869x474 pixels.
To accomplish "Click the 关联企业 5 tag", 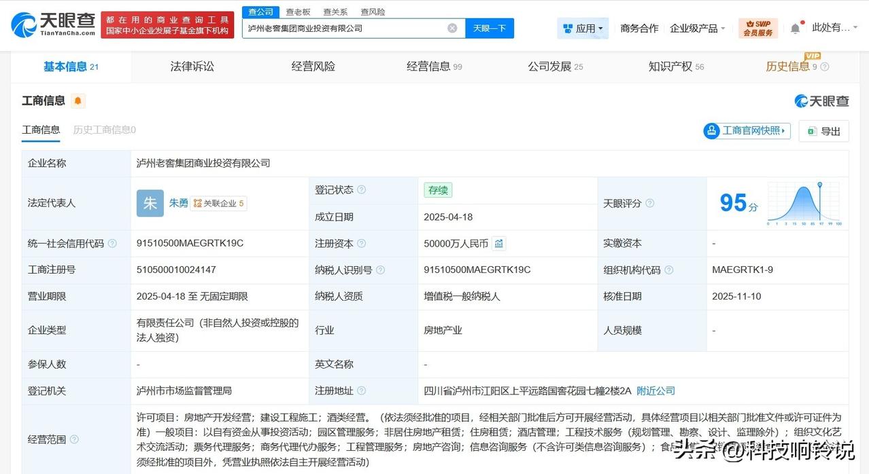I will (x=218, y=203).
